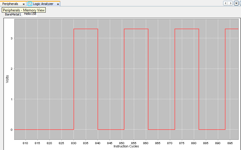Click the Logic Analyzer waveform icon
The width and height of the screenshot is (241, 150).
pos(30,4)
